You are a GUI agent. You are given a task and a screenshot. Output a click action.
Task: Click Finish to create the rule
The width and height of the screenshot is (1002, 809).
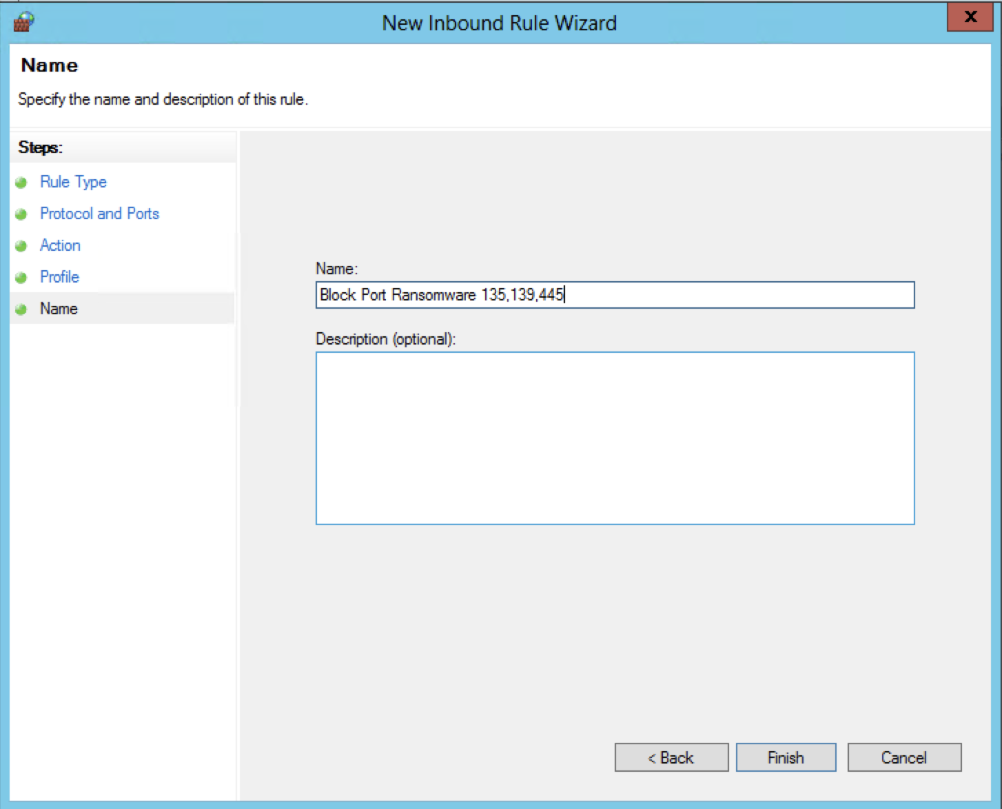point(786,757)
